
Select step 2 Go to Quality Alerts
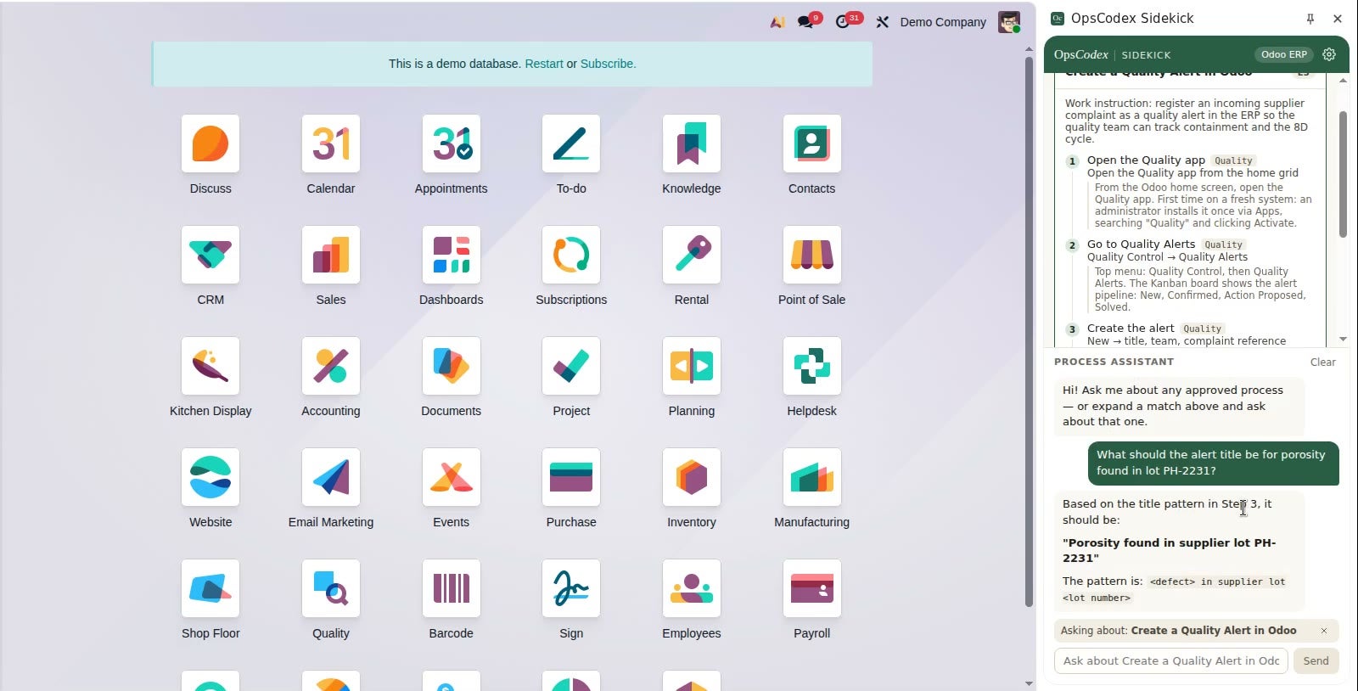tap(1141, 244)
